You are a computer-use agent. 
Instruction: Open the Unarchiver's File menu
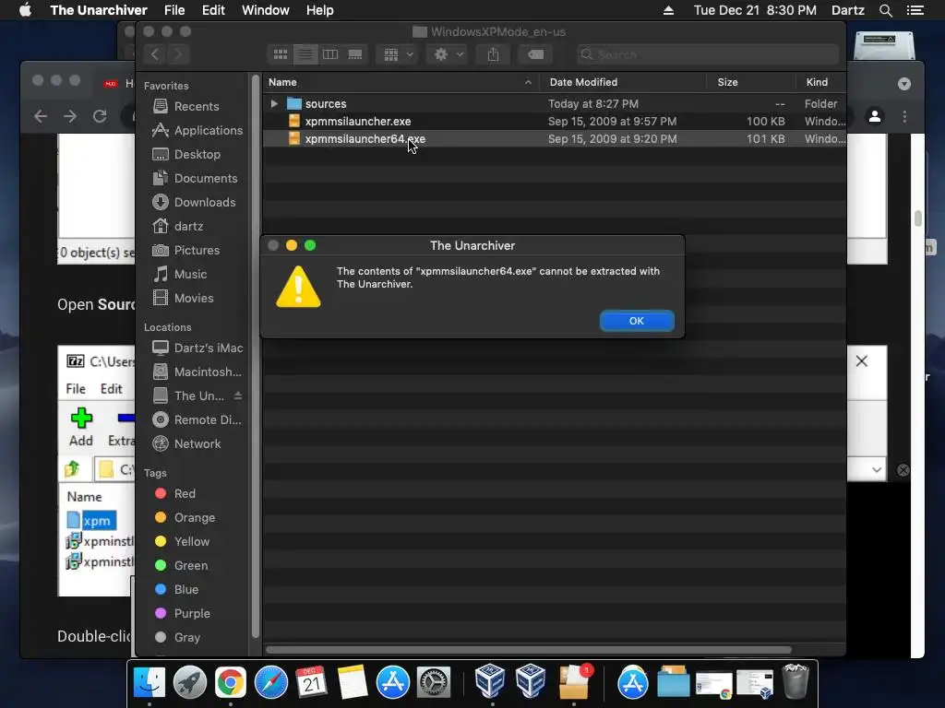(174, 10)
